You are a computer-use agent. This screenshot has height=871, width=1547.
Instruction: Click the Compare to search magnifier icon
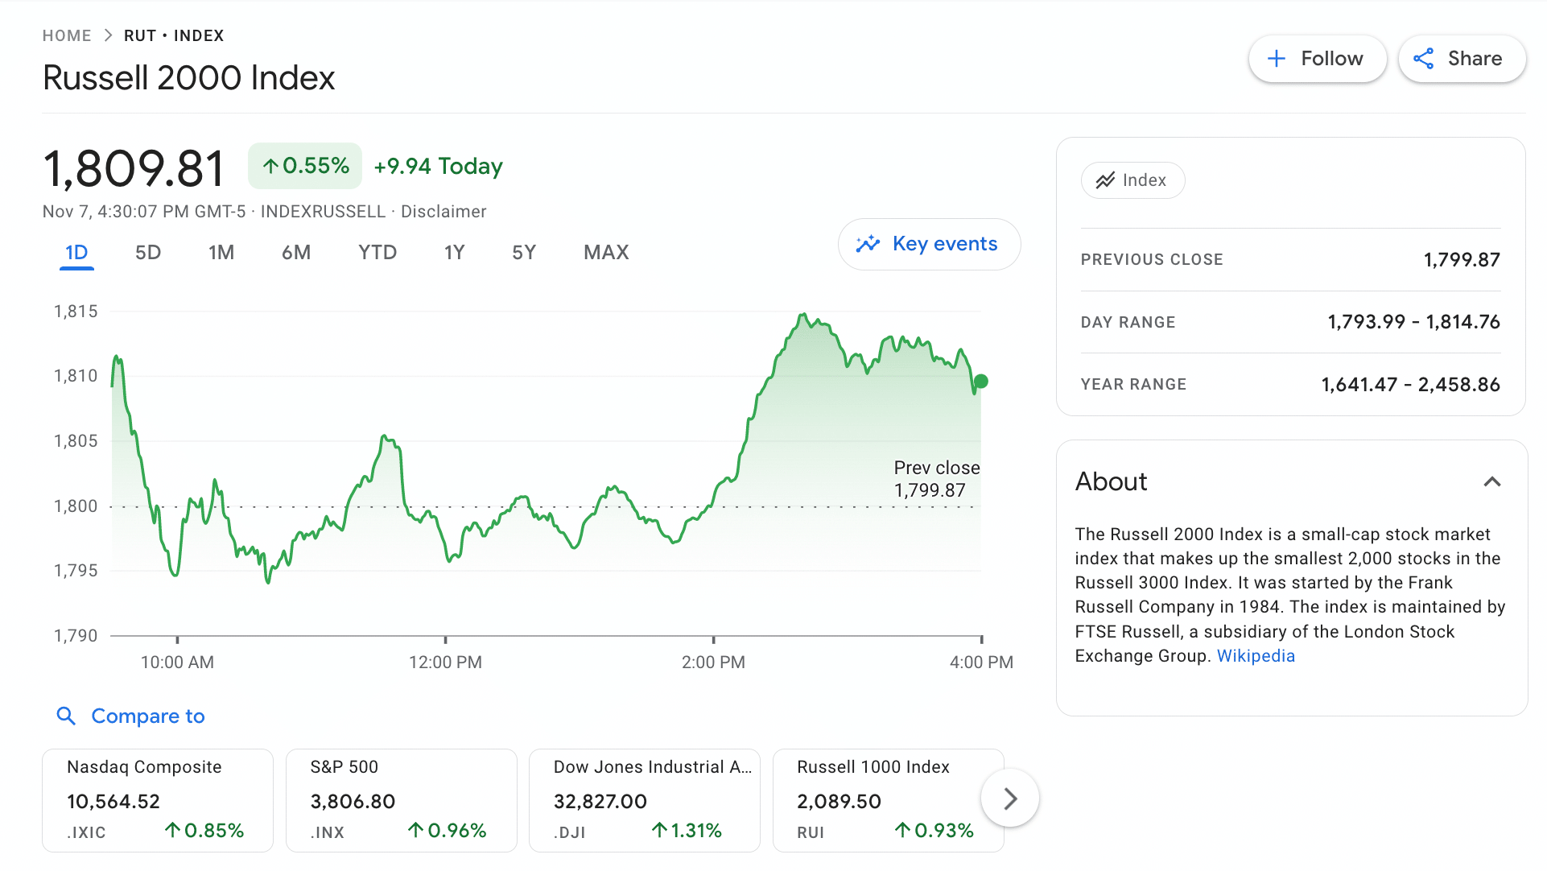point(66,716)
